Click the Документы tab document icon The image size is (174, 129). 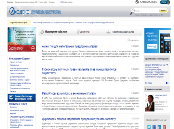(78, 32)
